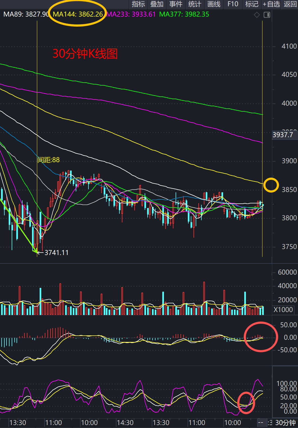Click the 标记 mark button
The image size is (298, 428).
click(x=252, y=4)
